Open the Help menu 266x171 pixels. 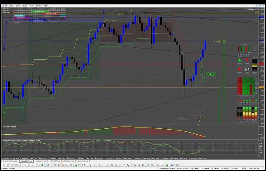(x=46, y=6)
